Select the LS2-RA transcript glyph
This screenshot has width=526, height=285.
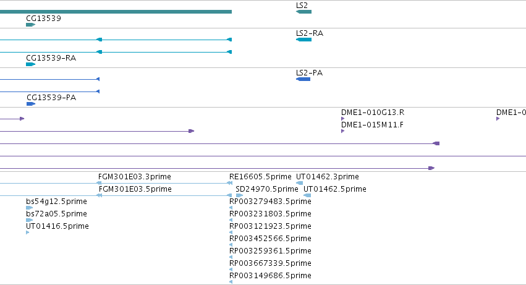point(303,40)
